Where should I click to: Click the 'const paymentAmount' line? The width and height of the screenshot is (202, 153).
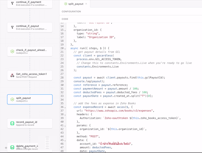pyautogui.click(x=106, y=89)
